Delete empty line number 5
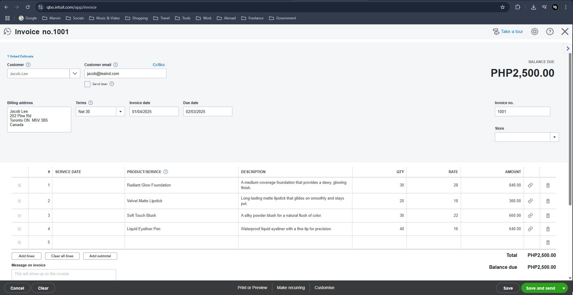This screenshot has width=573, height=295. (548, 242)
